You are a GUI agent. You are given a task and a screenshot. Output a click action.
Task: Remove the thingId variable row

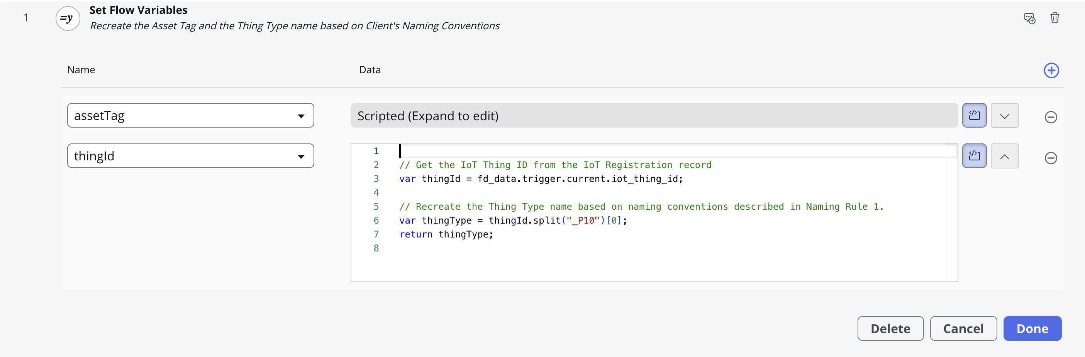point(1051,158)
